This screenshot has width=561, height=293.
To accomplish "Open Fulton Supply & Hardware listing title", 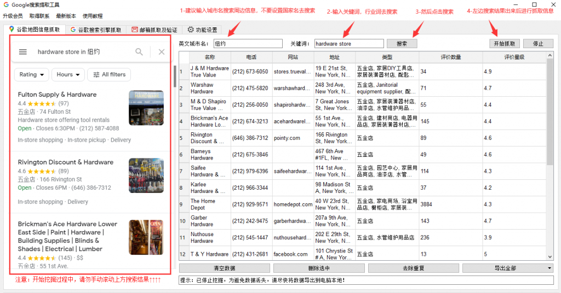I will 57,95.
